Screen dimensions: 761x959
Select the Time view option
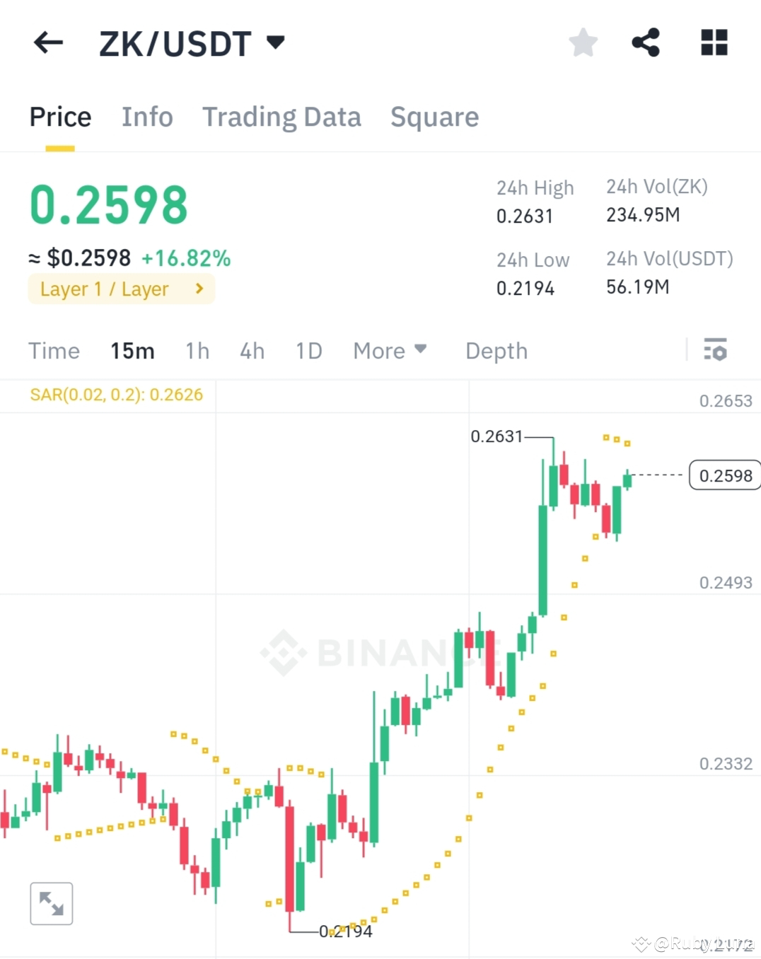(54, 350)
